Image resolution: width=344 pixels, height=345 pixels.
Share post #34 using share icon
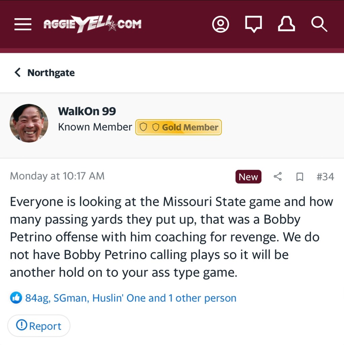coord(278,177)
